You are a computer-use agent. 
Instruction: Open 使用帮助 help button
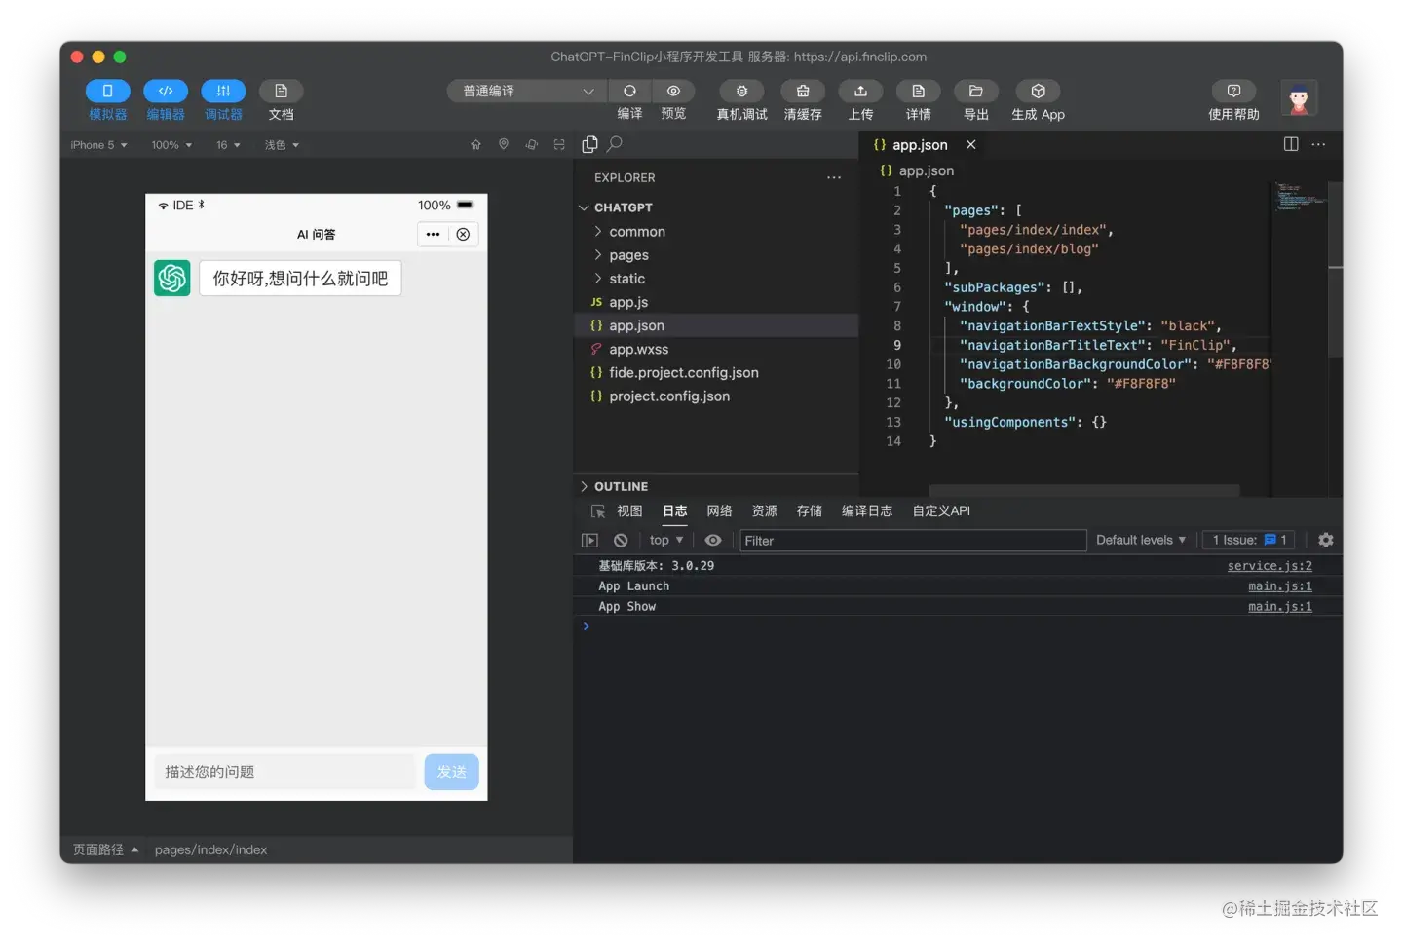tap(1233, 91)
